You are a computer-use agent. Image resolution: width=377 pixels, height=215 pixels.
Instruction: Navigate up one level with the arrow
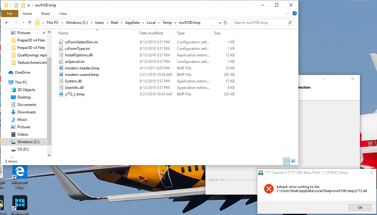click(x=30, y=22)
